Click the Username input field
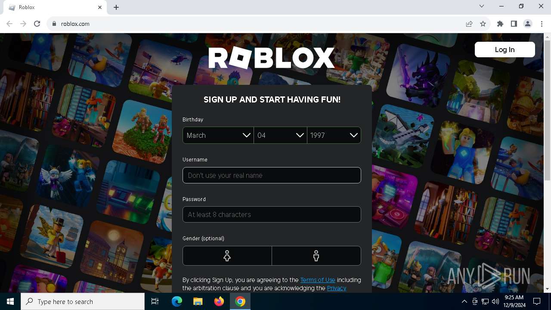This screenshot has width=551, height=310. click(x=272, y=175)
